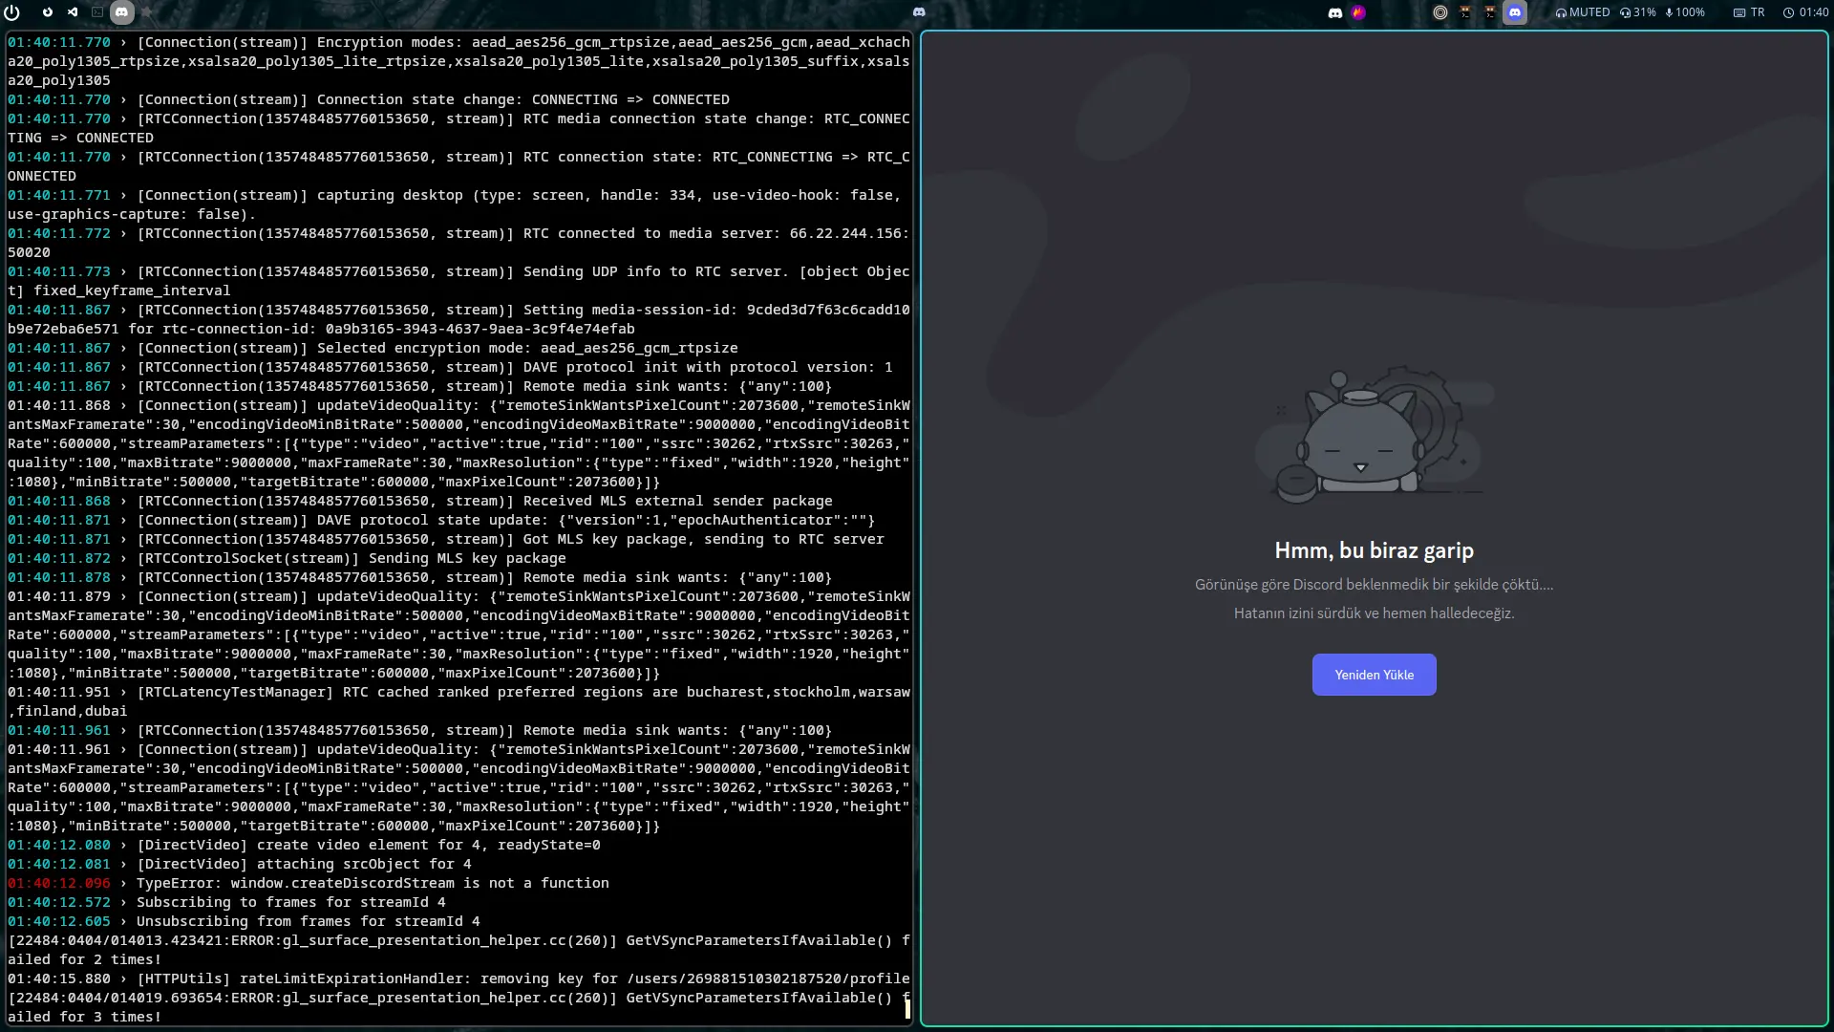Image resolution: width=1834 pixels, height=1032 pixels.
Task: Click the 01:40:11.878 'Remote media sink wants' line
Action: click(420, 577)
